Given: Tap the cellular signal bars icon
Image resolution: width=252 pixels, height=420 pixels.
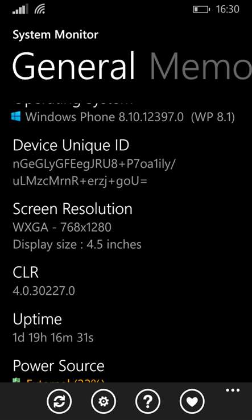Looking at the screenshot, I should [x=20, y=9].
